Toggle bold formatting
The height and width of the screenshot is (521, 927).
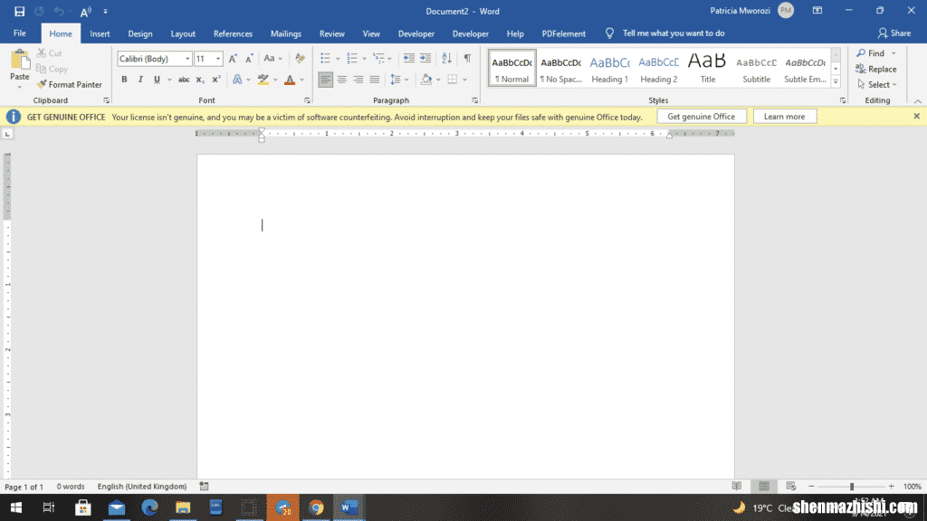tap(124, 80)
